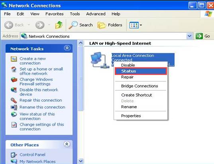Open the File menu
214x164 pixels.
point(7,14)
